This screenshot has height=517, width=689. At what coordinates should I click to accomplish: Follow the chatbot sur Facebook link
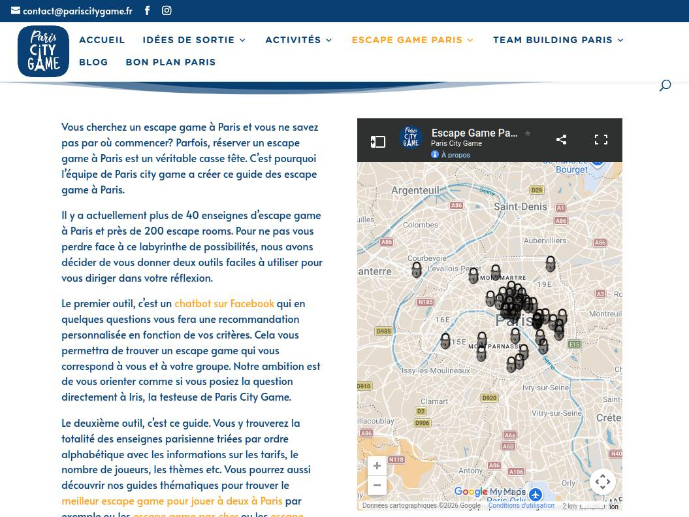click(224, 303)
